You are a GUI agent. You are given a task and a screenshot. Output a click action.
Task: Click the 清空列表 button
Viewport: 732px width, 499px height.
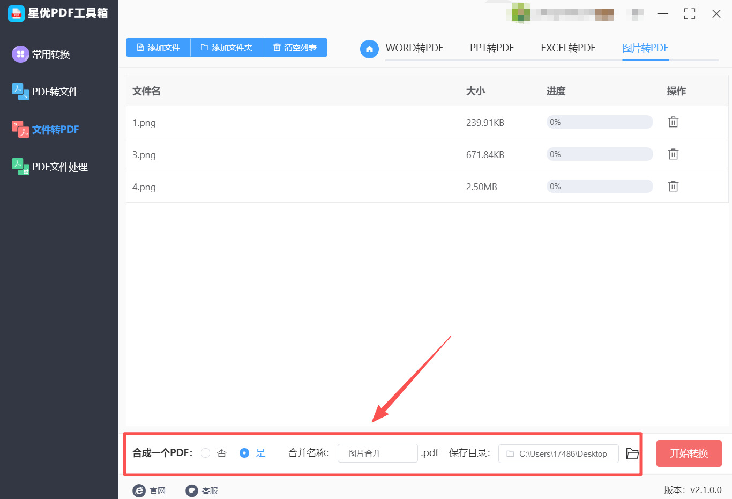(295, 48)
